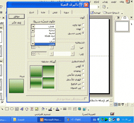Open the Line Style icon
This screenshot has width=134, height=123.
point(65,109)
